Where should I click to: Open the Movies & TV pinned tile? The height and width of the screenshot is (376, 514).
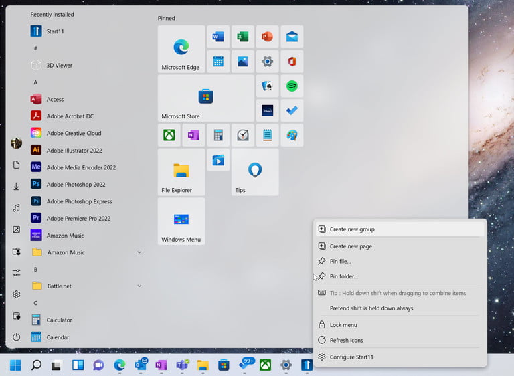click(x=218, y=160)
